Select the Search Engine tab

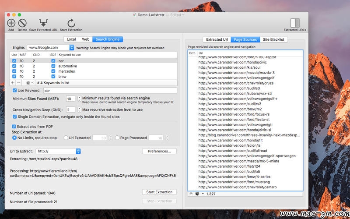coord(108,39)
